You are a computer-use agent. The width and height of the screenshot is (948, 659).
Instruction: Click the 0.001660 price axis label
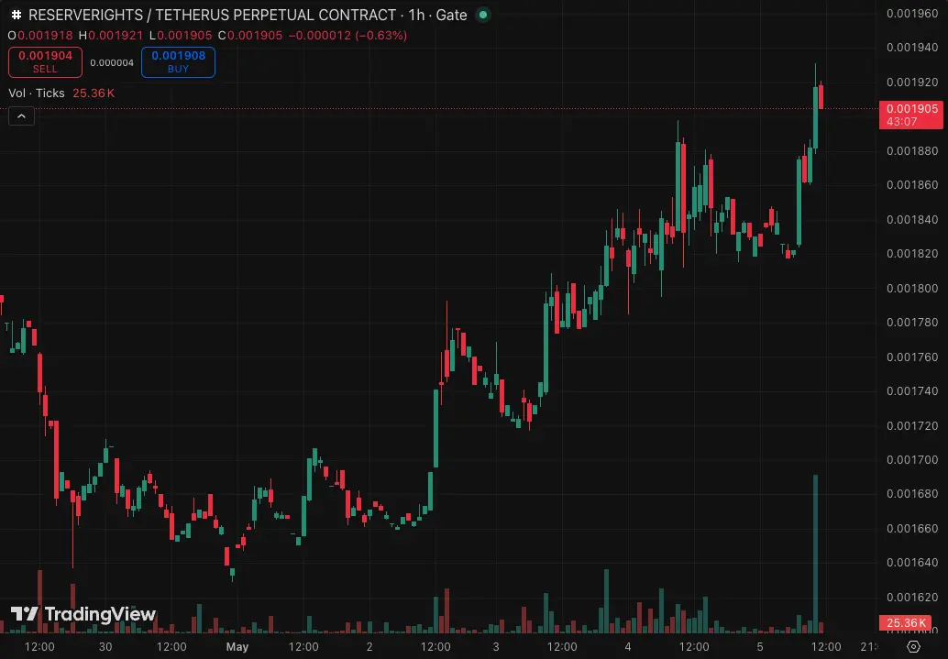[912, 529]
